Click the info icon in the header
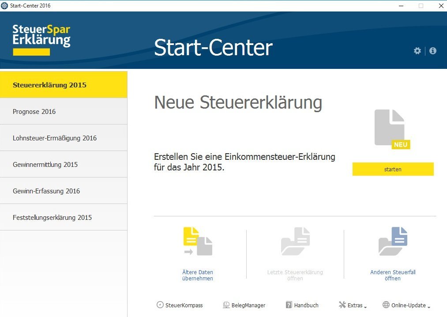The height and width of the screenshot is (317, 447). click(433, 51)
